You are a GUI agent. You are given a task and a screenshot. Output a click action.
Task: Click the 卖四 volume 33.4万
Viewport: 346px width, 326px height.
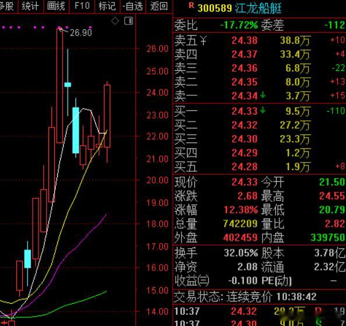pyautogui.click(x=295, y=54)
